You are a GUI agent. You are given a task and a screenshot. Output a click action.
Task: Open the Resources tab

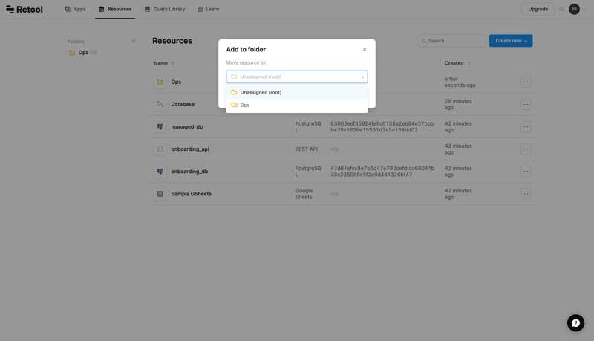(115, 9)
